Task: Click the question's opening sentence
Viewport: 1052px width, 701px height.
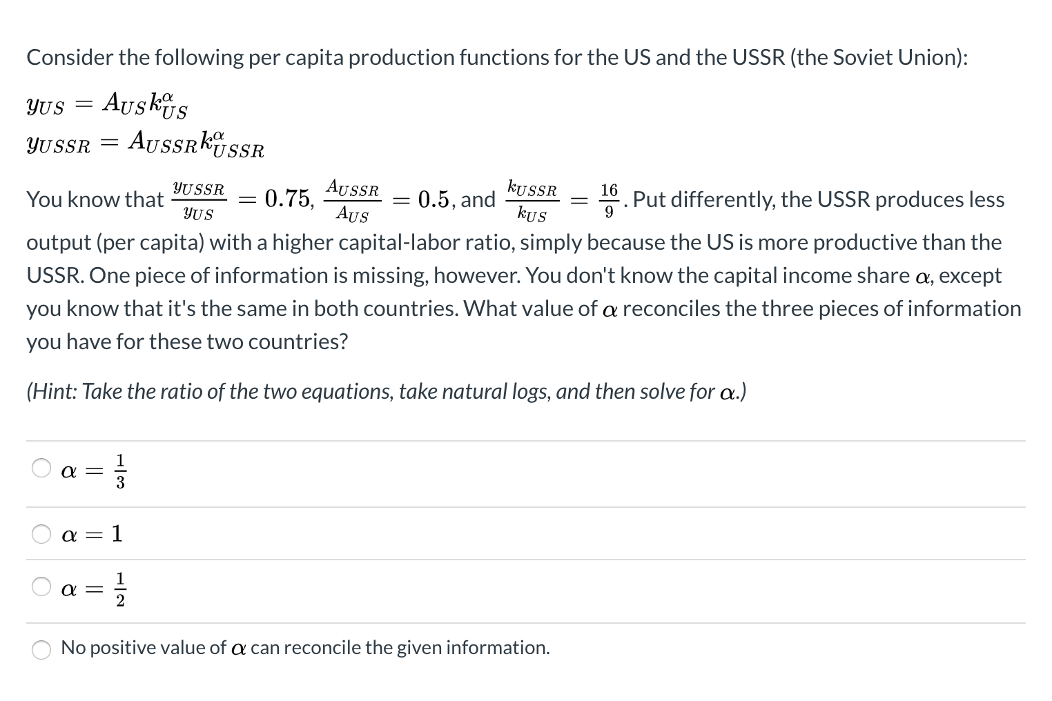Action: coord(497,57)
